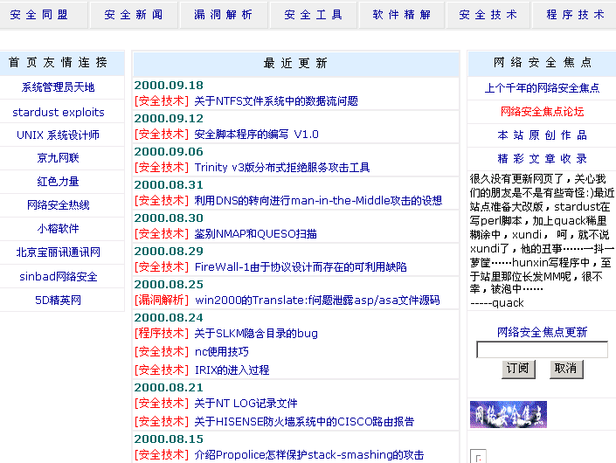
Task: Click the [漏洞解析] category tag on 2000.08.25
Action: coord(162,301)
